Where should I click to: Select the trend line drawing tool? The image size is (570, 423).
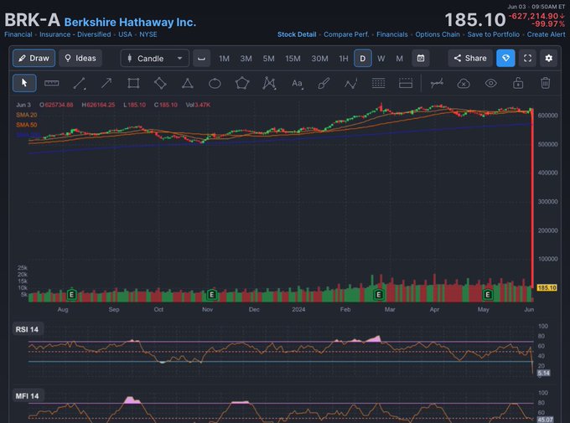click(80, 84)
